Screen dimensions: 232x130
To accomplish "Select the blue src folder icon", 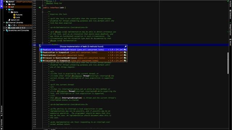I will coord(9,9).
